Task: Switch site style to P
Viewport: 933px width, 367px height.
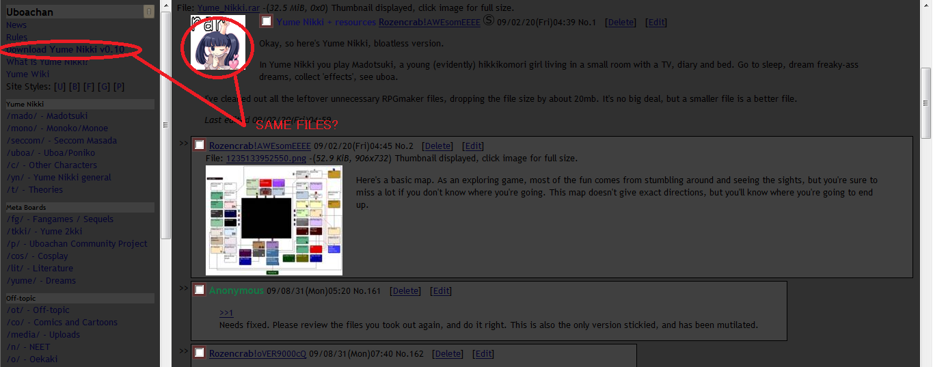Action: click(x=119, y=87)
